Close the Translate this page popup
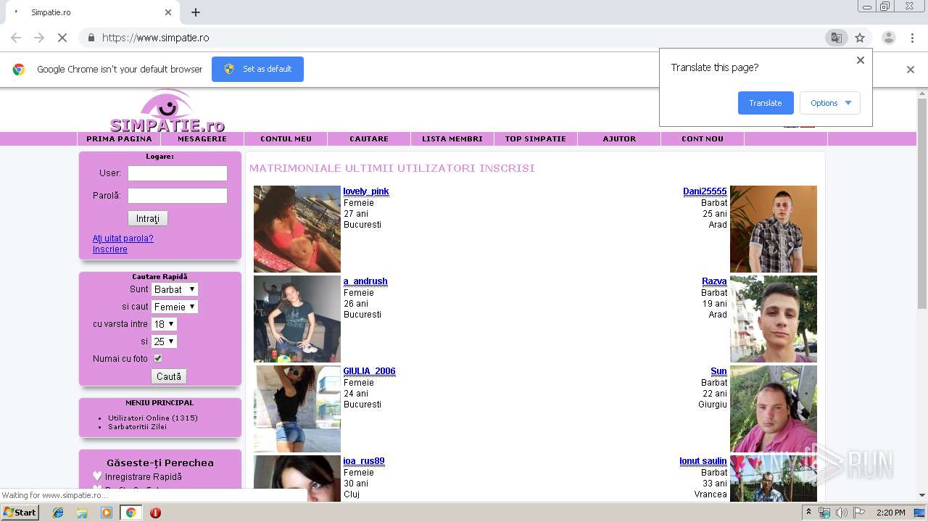 tap(861, 60)
